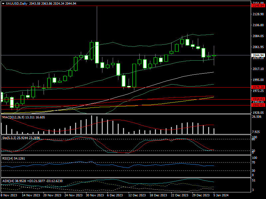Click the XAUUSD,Daily chart title text

coord(17,4)
